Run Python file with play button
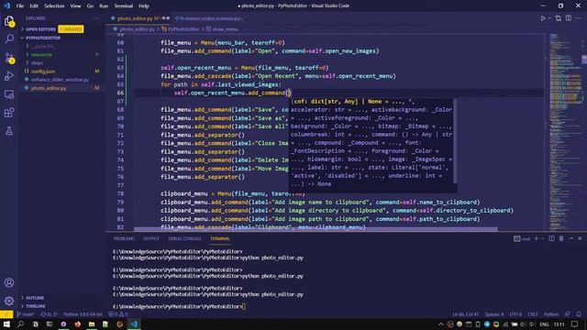This screenshot has height=330, width=587. (x=543, y=18)
